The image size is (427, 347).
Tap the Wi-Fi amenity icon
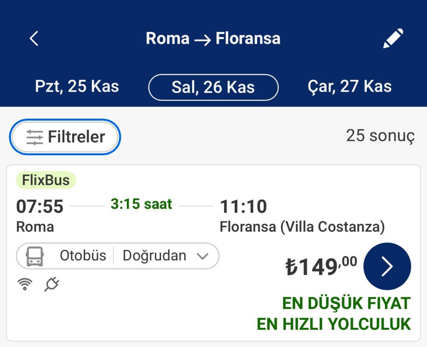tap(25, 284)
